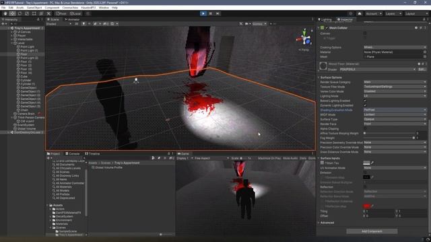This screenshot has width=431, height=242.
Task: Click Project search by label icon
Action: pos(159,158)
